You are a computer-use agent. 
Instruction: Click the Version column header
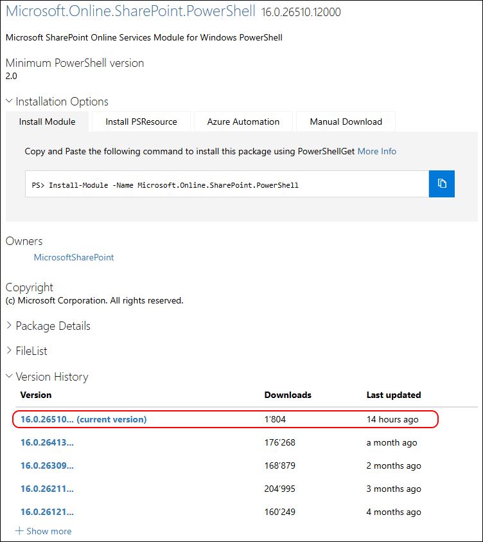pos(36,395)
